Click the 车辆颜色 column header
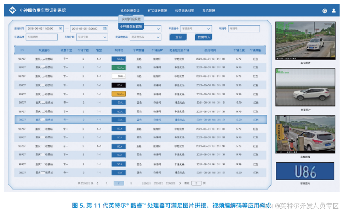Image resolution: width=344 pixels, height=212 pixels. pos(255,50)
